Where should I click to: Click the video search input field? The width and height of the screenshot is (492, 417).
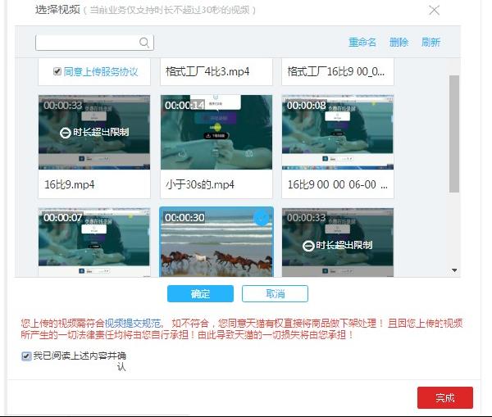pyautogui.click(x=94, y=43)
